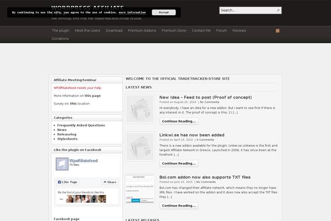
Task: Open the Donations menu item
Action: 60,39
